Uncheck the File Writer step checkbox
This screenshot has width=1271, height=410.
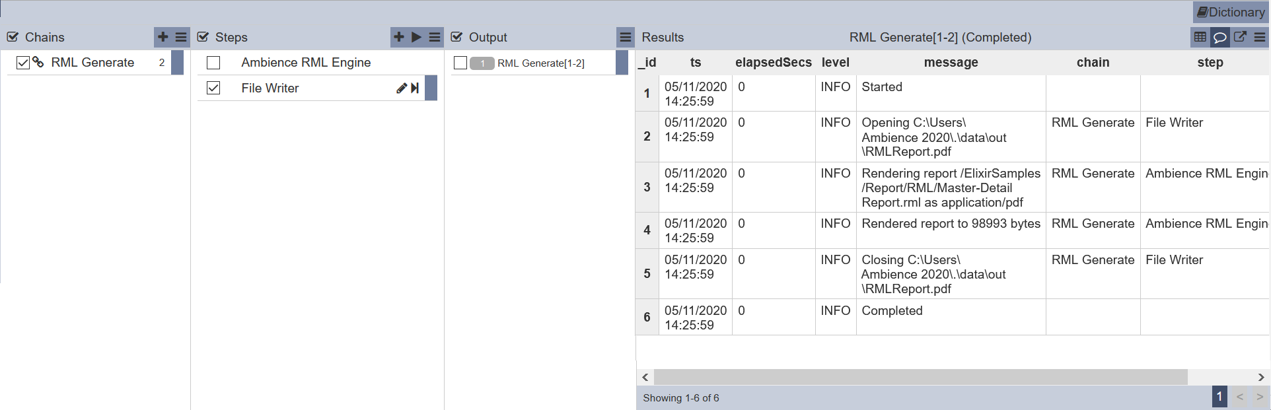[213, 88]
